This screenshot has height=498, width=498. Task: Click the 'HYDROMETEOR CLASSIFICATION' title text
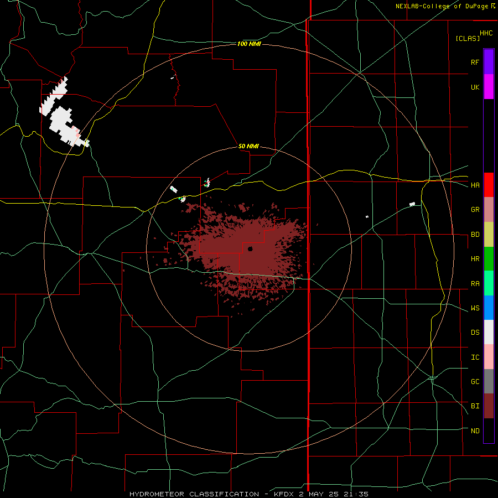[194, 494]
